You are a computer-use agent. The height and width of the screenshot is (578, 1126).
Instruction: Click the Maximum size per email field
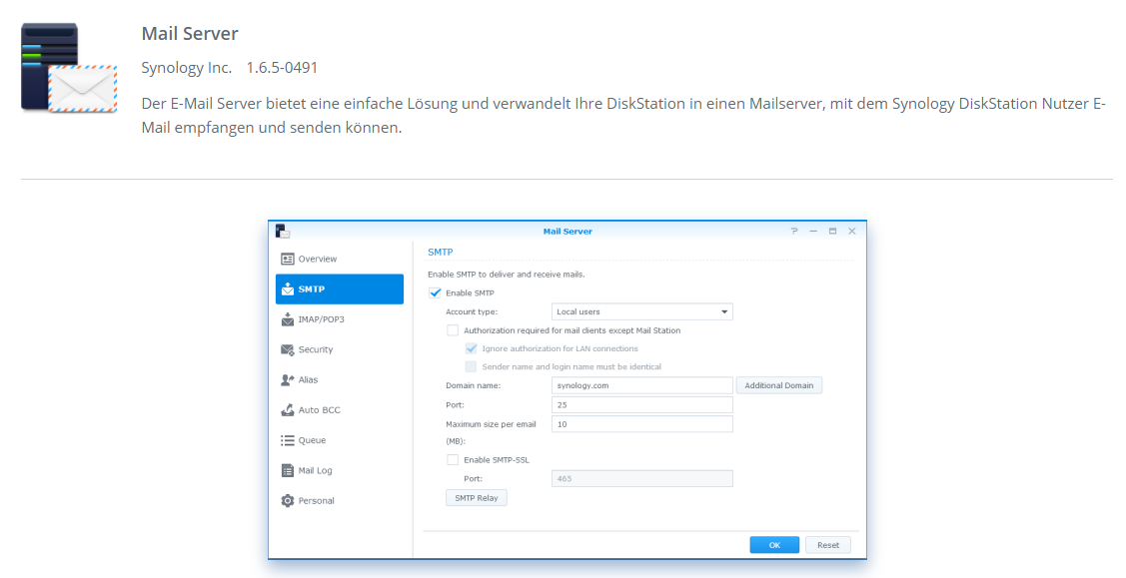click(642, 424)
